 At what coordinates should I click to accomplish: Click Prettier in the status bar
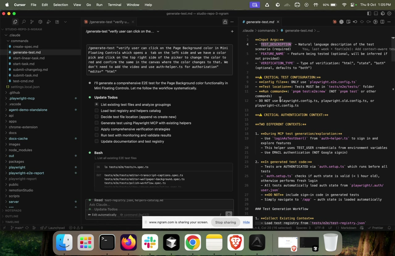375,228
